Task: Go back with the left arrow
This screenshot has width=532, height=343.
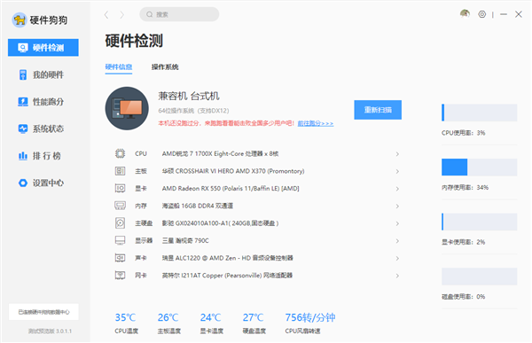Action: click(106, 14)
